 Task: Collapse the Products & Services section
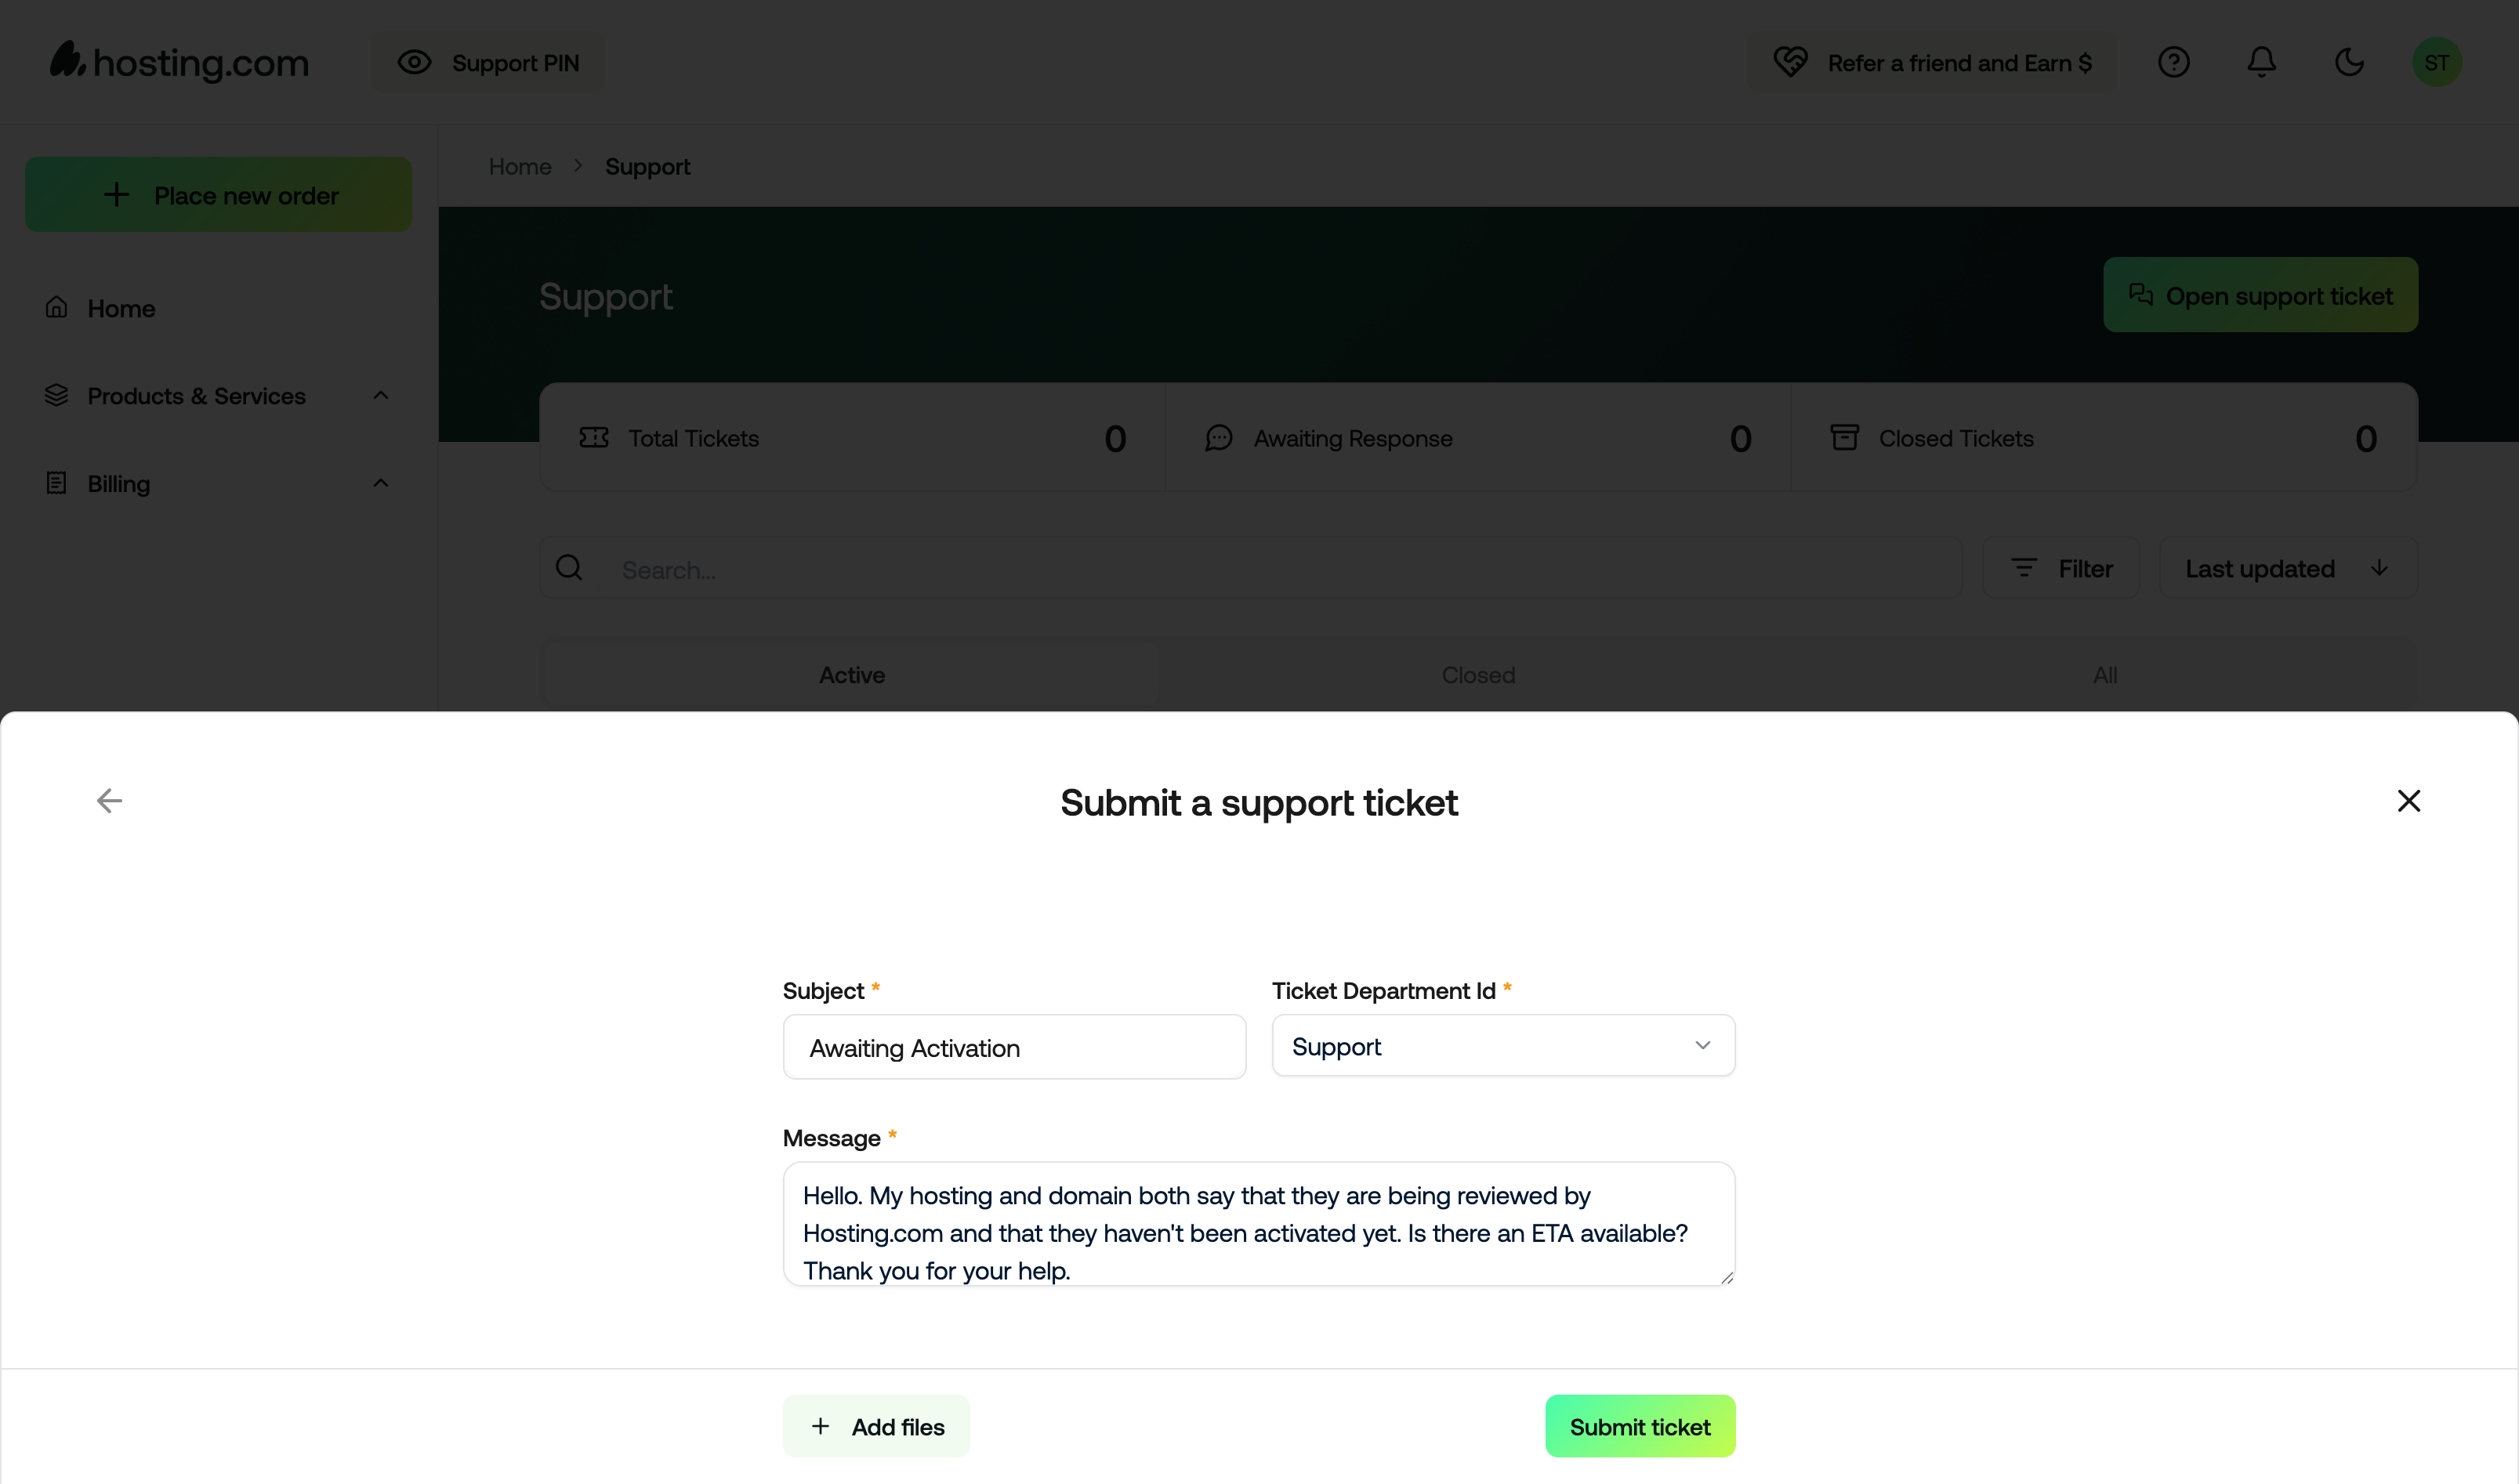click(x=380, y=395)
